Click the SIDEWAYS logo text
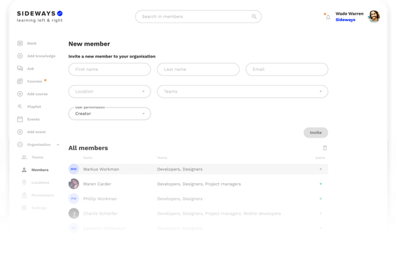This screenshot has width=396, height=254. [36, 13]
